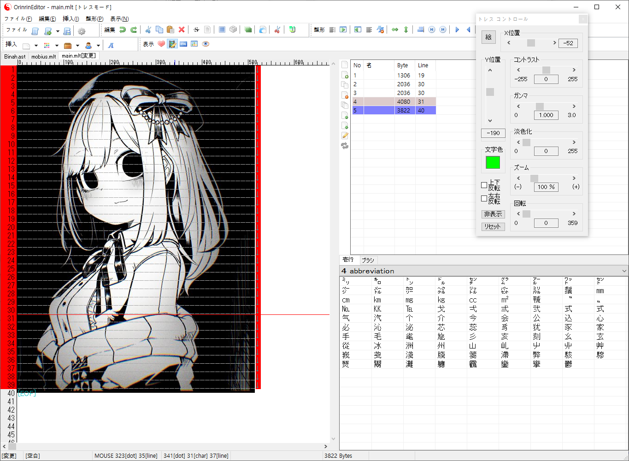Image resolution: width=629 pixels, height=461 pixels.
Task: Enable the 左右反転 horizontal flip checkbox
Action: pos(484,199)
